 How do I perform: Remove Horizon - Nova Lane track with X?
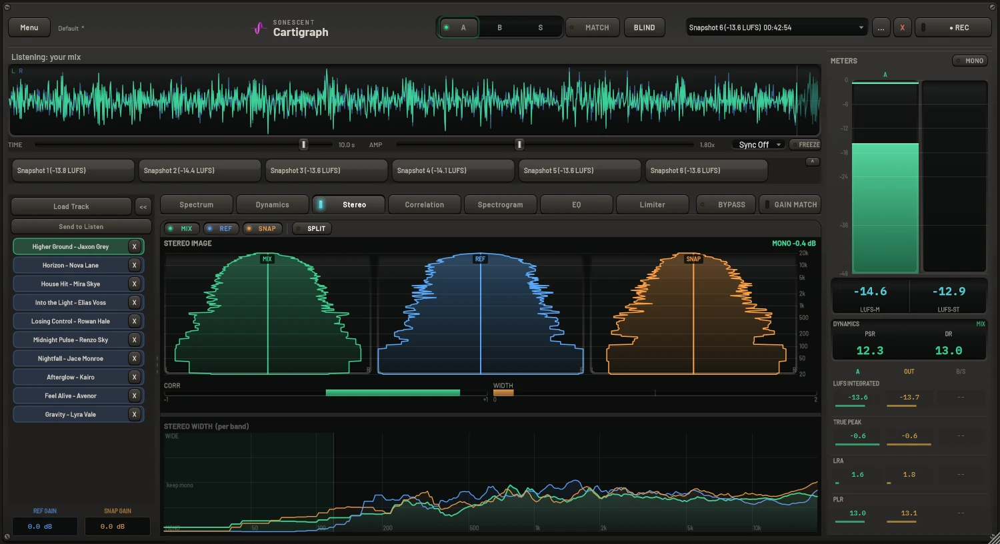click(134, 265)
